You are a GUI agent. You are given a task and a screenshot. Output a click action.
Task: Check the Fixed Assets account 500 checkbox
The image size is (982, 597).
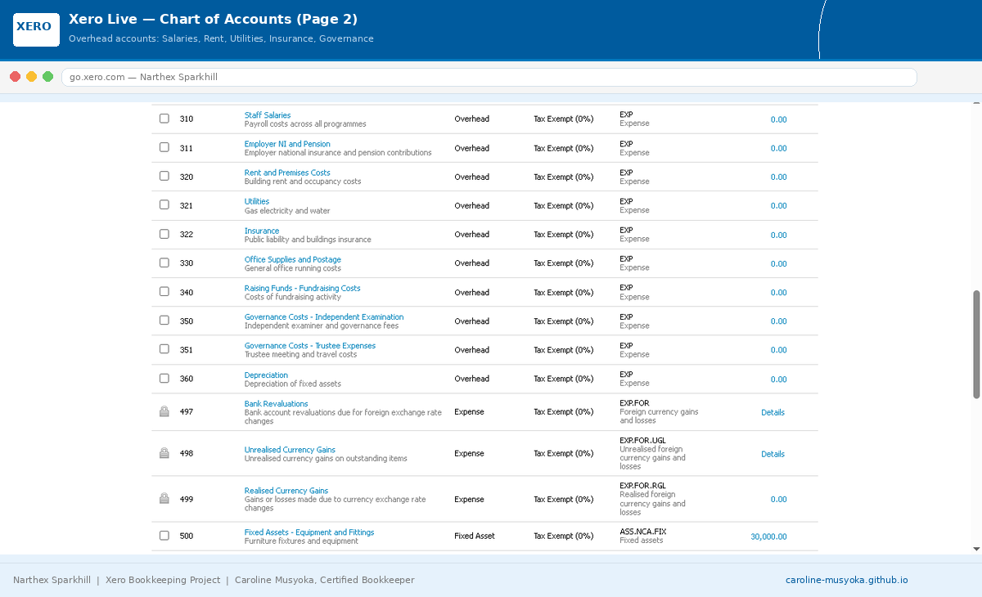pyautogui.click(x=164, y=535)
